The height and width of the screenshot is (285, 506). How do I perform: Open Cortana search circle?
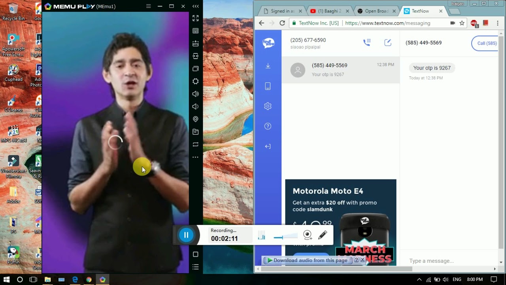pos(20,279)
